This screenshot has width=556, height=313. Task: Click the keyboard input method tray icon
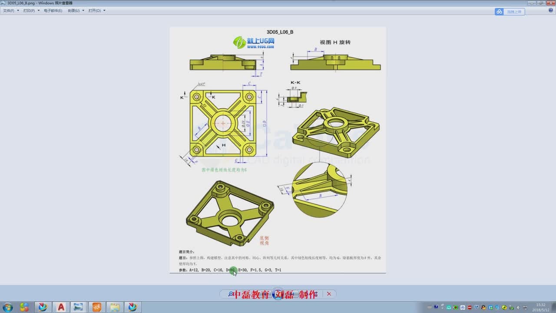pyautogui.click(x=430, y=307)
